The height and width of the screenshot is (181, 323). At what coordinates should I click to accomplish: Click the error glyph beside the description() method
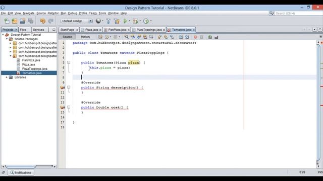pyautogui.click(x=62, y=87)
